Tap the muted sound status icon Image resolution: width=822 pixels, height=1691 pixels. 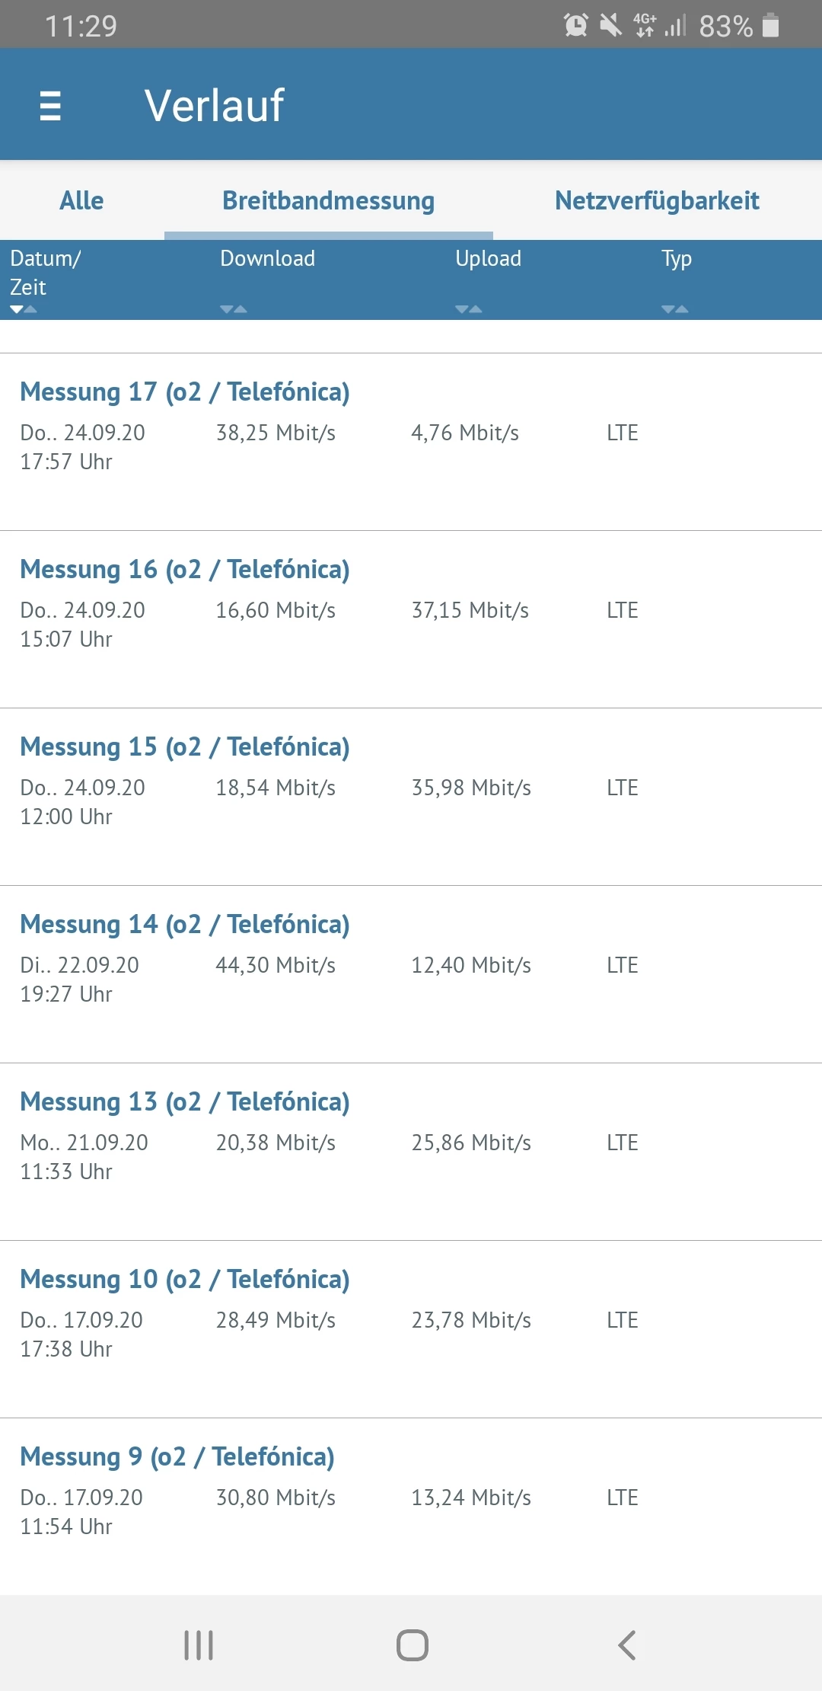[610, 25]
